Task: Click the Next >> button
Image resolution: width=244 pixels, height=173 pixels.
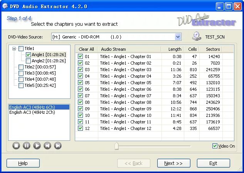Action: click(x=174, y=163)
